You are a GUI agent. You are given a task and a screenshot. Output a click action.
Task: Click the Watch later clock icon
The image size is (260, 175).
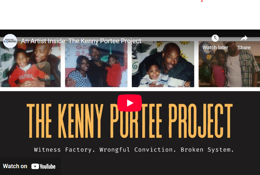pos(215,38)
